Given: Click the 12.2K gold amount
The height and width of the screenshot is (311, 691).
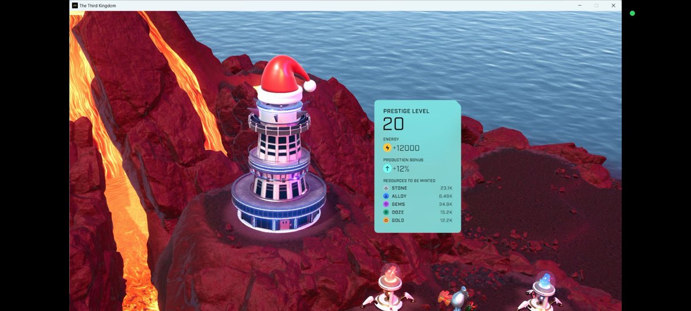Looking at the screenshot, I should point(446,221).
